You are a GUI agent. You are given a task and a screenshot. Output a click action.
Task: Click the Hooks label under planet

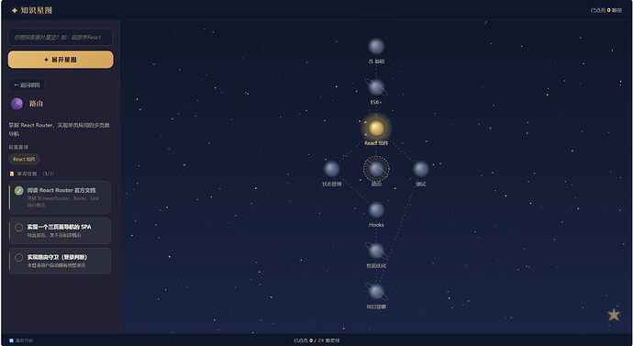point(376,225)
